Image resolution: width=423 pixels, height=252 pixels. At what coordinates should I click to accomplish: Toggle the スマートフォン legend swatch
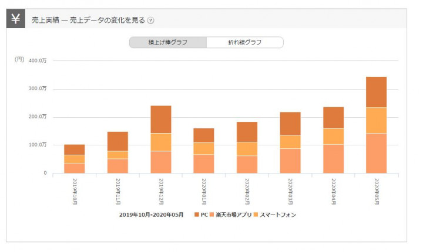[256, 214]
